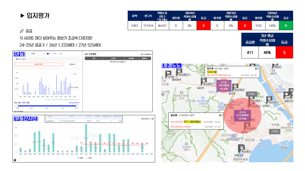Open the hamburger menu in 부동산지인 chart

point(152,119)
